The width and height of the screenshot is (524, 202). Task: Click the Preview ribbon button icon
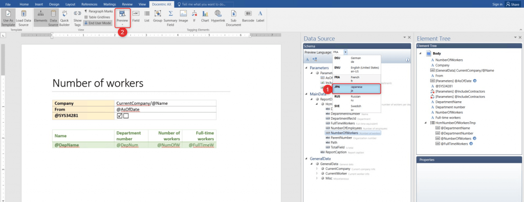pyautogui.click(x=122, y=13)
